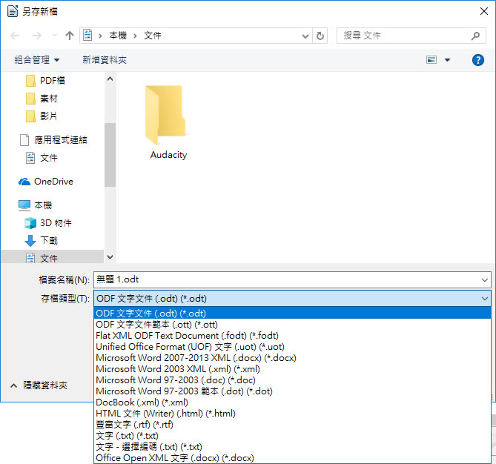Select the PDF檔 folder in sidebar
Screen dimensions: 496x464
click(x=45, y=81)
